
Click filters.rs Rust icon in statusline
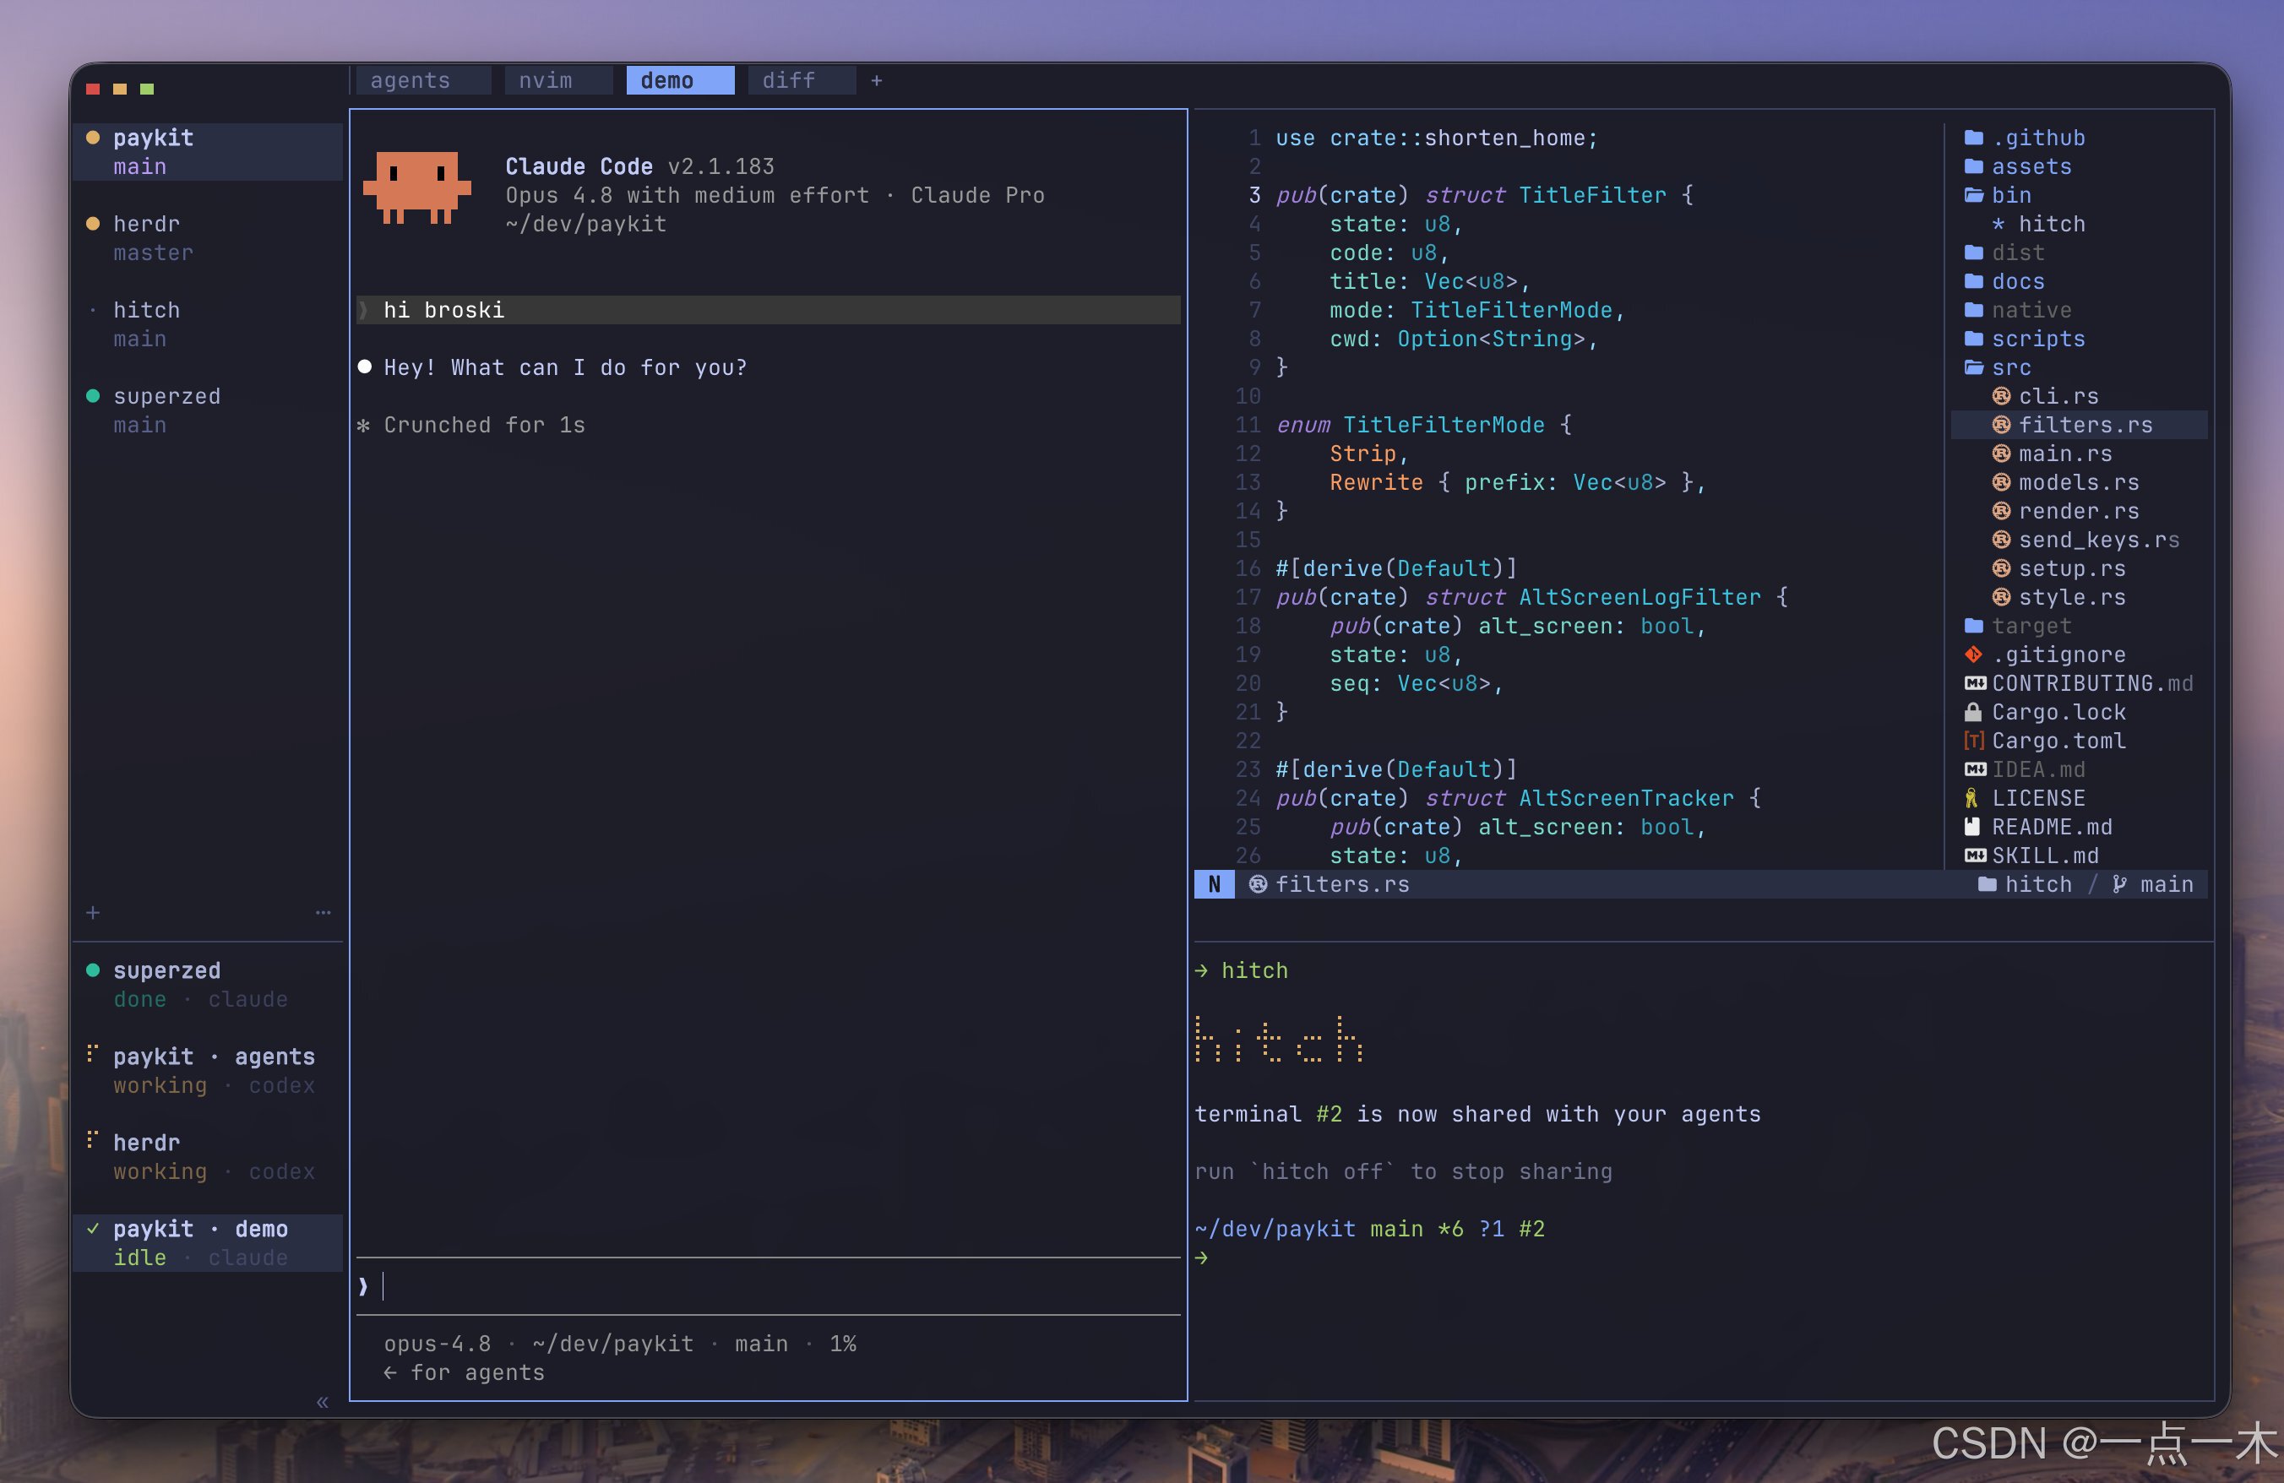click(x=1258, y=884)
